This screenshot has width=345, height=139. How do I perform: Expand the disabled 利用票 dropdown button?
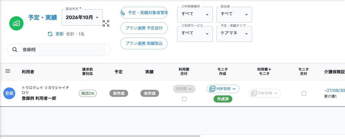(184, 89)
